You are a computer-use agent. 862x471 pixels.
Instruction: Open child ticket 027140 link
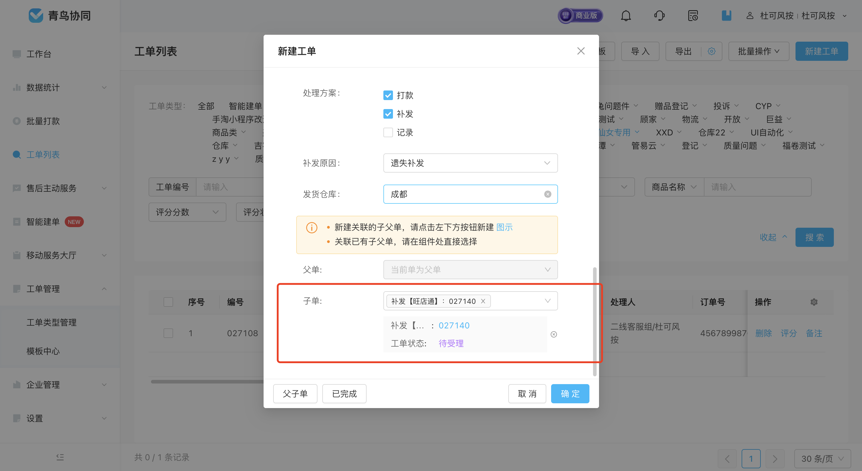tap(454, 325)
